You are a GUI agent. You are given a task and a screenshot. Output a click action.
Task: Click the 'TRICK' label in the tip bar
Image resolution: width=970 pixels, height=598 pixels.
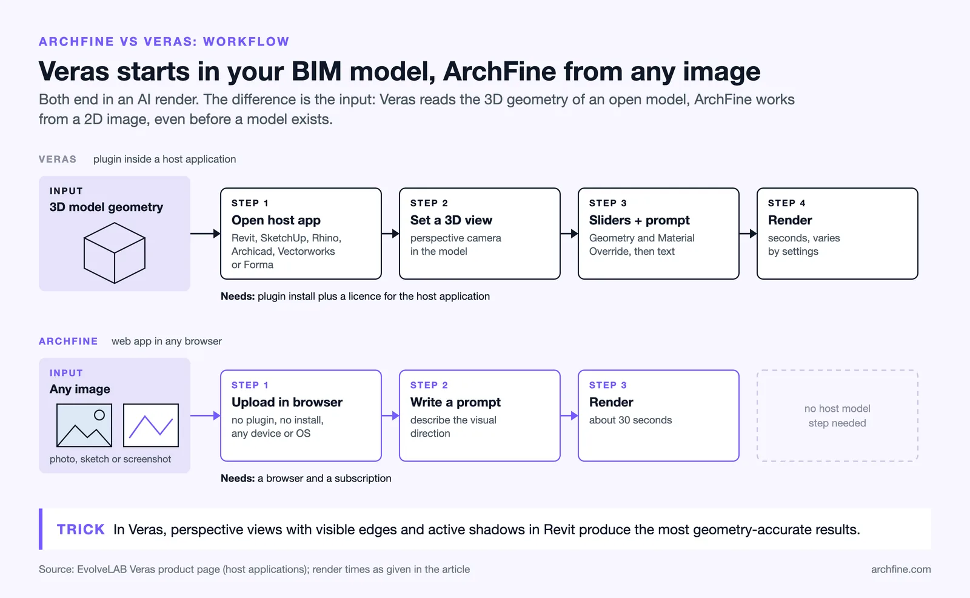(x=81, y=529)
